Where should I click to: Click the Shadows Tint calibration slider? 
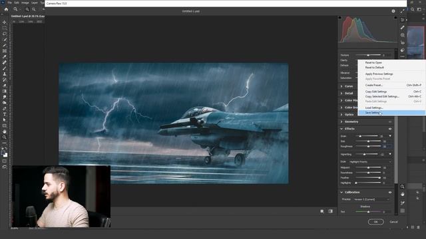coord(368,212)
